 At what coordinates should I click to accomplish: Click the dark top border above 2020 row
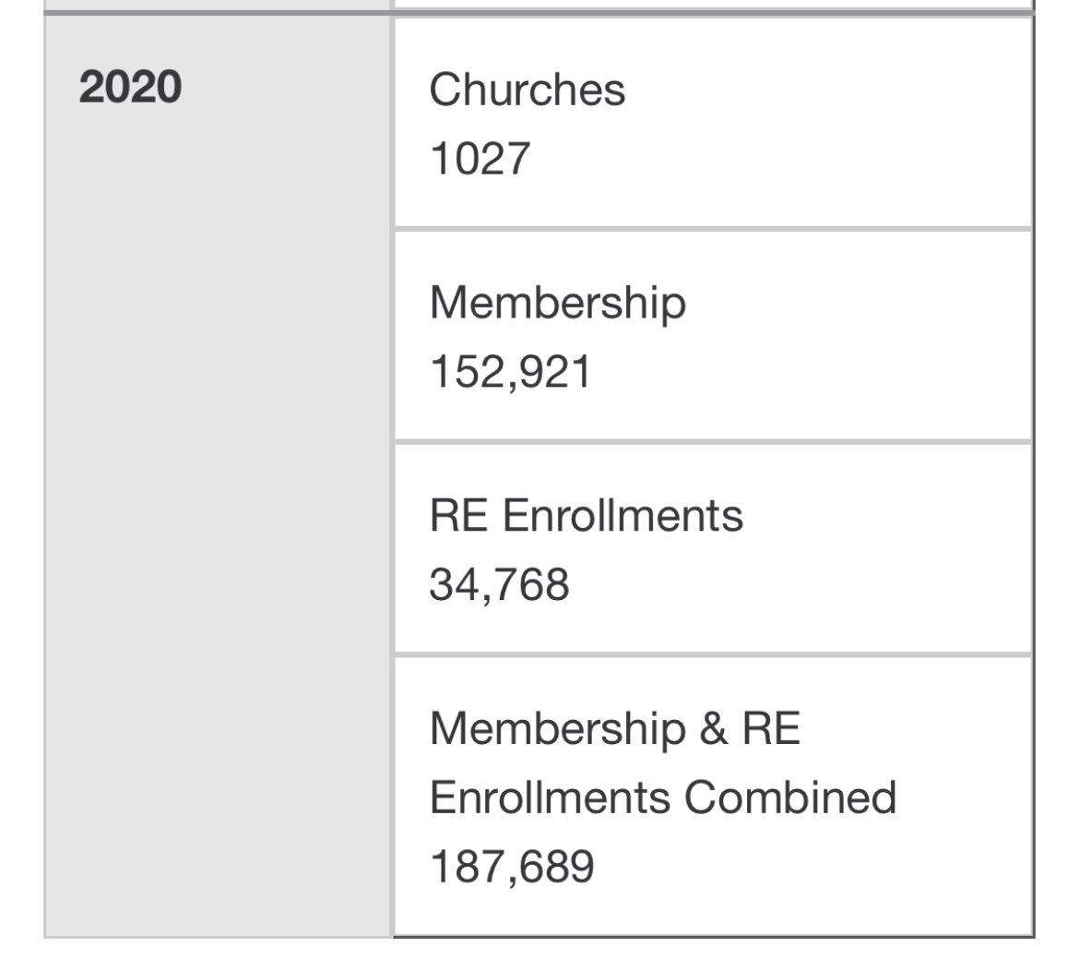pos(539,12)
